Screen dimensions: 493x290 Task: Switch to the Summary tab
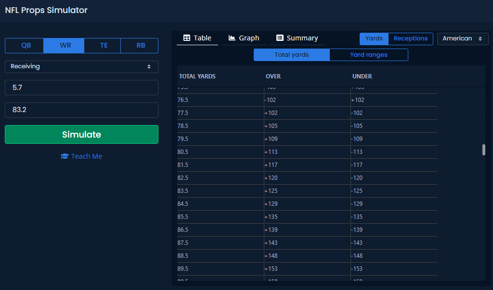[297, 38]
